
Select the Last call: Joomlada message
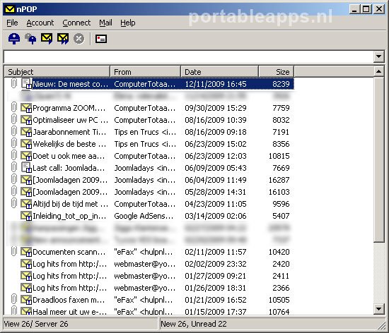pyautogui.click(x=149, y=168)
